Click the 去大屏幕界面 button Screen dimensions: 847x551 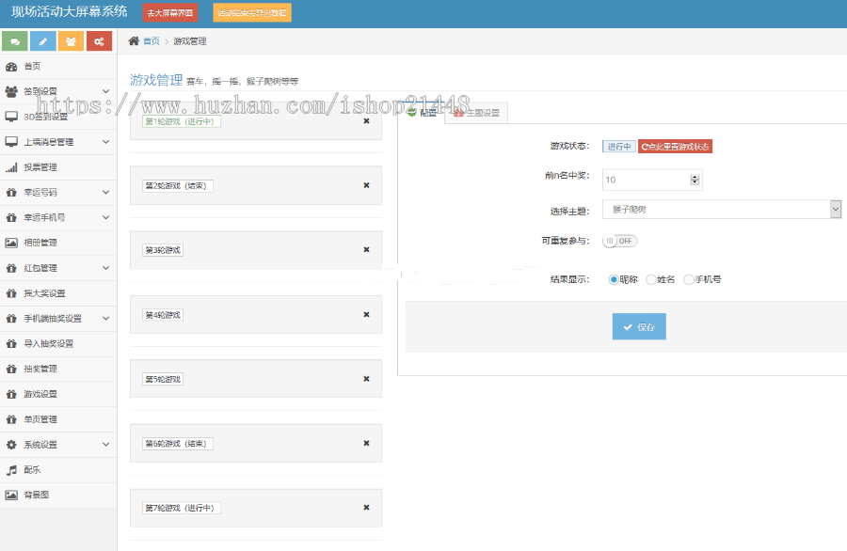[170, 12]
